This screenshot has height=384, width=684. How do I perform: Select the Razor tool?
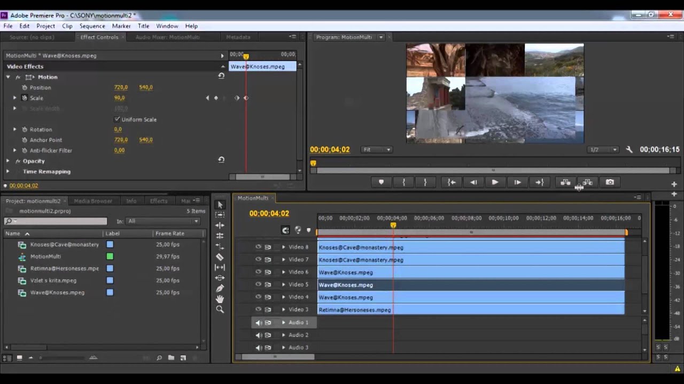tap(220, 257)
